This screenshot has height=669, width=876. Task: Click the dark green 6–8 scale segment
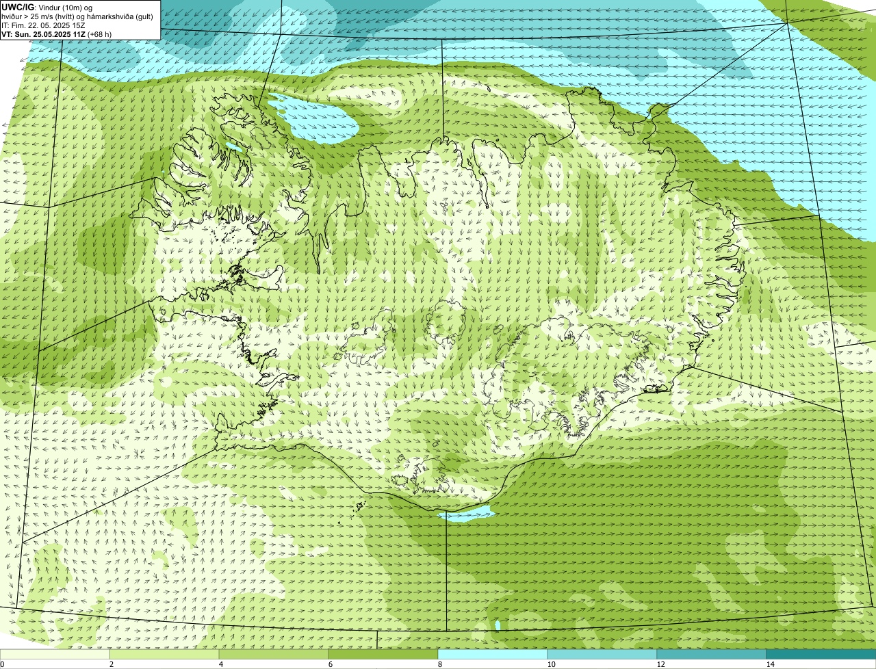point(383,654)
